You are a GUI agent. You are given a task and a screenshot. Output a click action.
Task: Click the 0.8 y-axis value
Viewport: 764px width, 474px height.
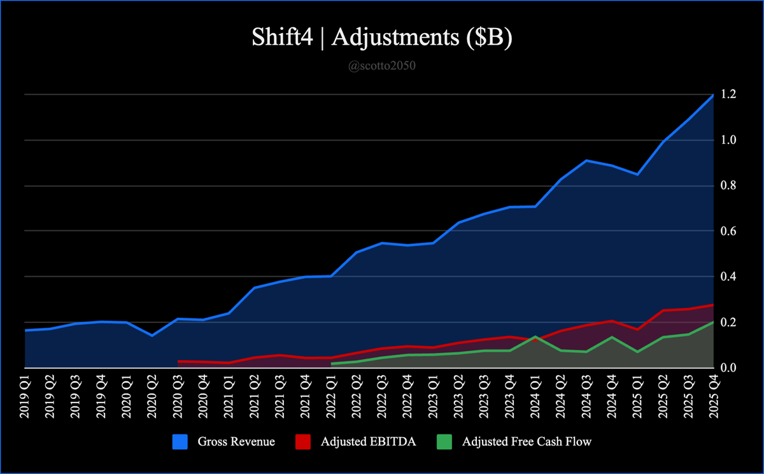729,185
